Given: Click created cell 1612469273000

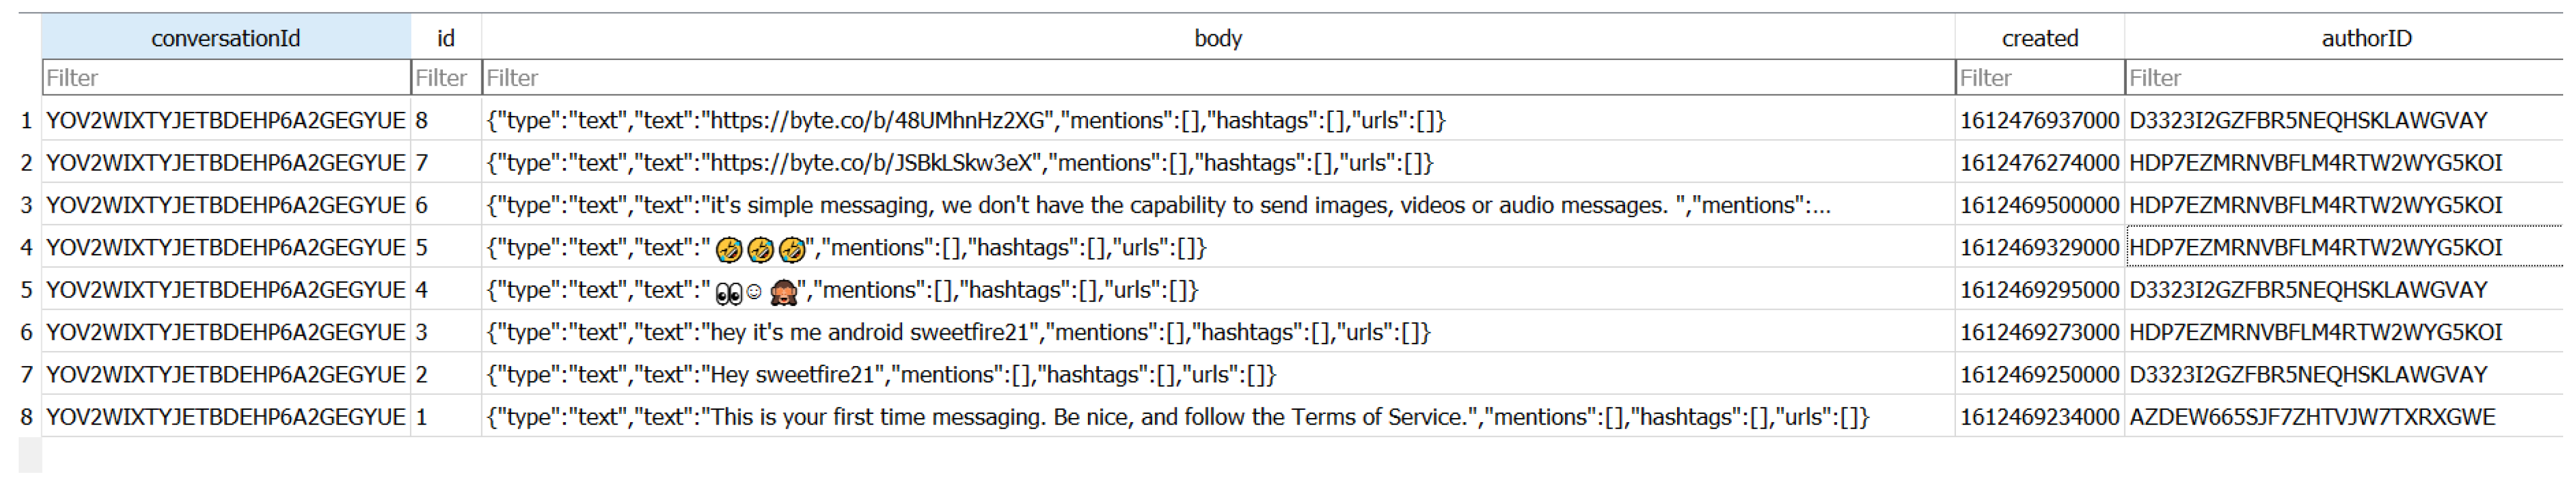Looking at the screenshot, I should (2039, 332).
